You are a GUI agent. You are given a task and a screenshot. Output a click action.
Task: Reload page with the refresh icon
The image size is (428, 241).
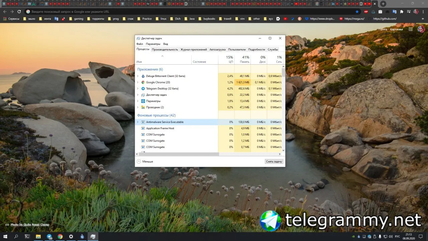pyautogui.click(x=19, y=11)
